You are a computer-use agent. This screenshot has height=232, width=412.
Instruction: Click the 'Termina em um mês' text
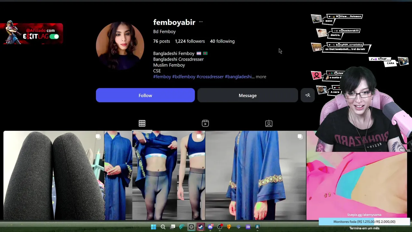[x=364, y=228]
